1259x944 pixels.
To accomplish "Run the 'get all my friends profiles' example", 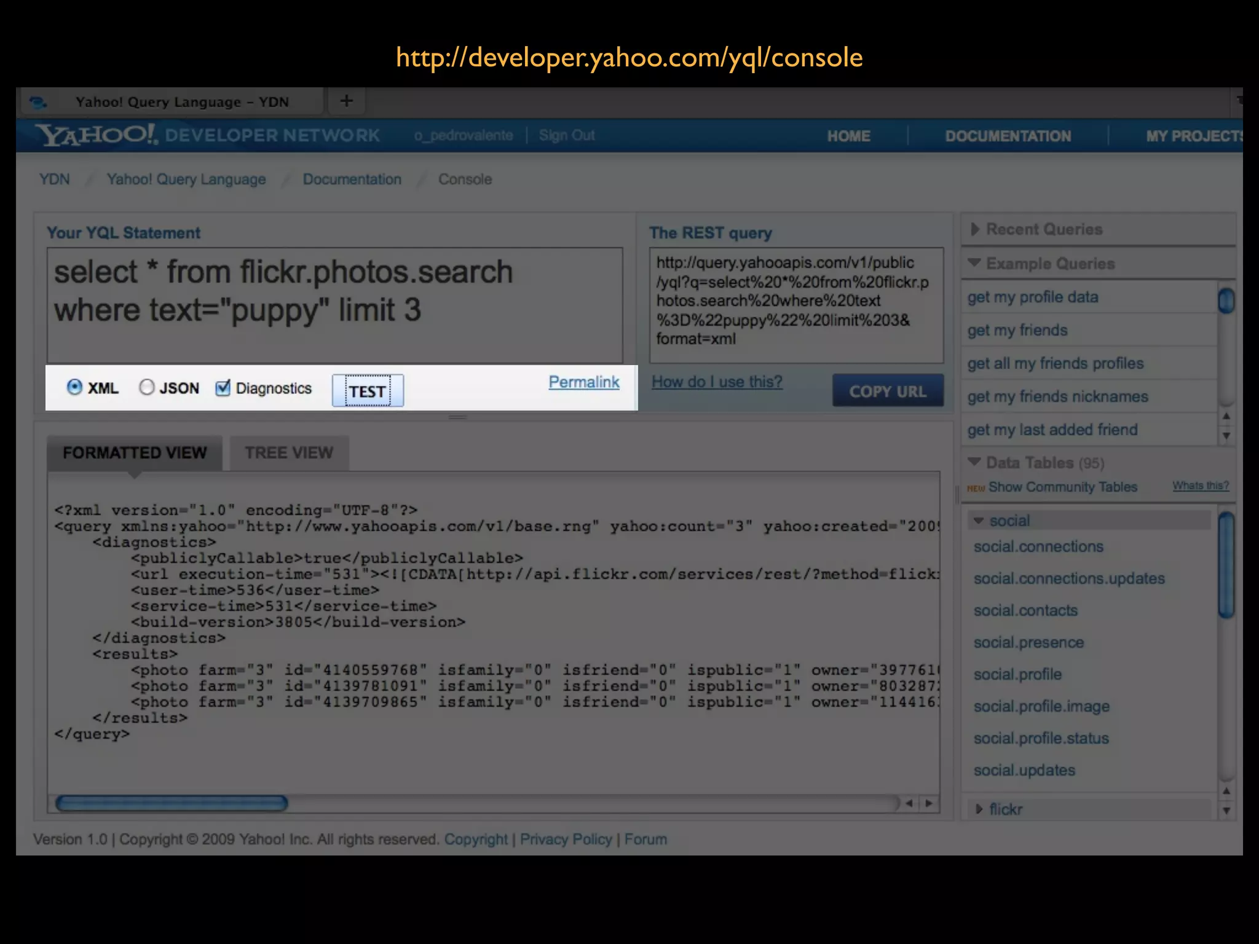I will 1056,363.
